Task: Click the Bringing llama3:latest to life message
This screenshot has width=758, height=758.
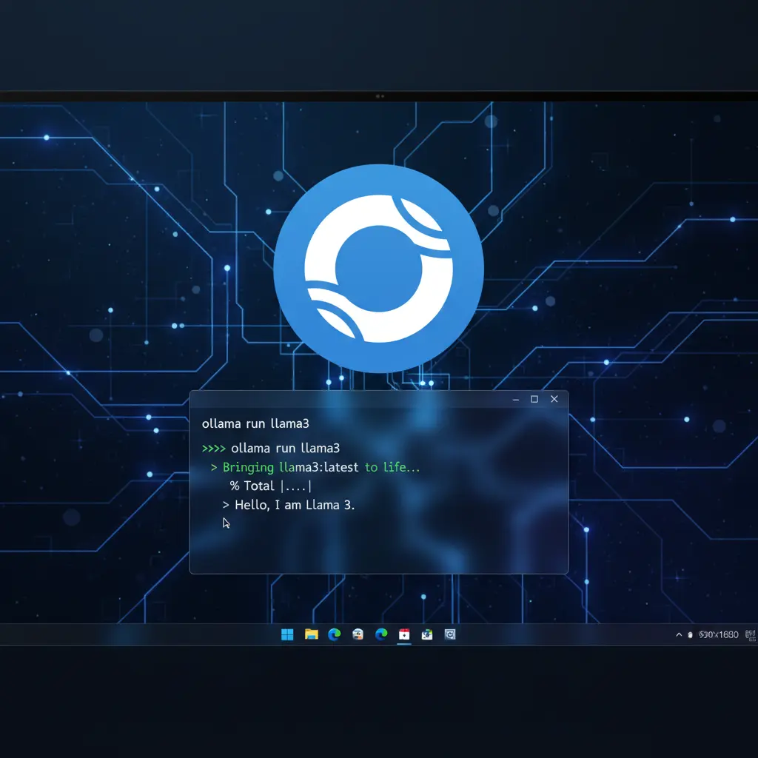Action: [x=318, y=467]
